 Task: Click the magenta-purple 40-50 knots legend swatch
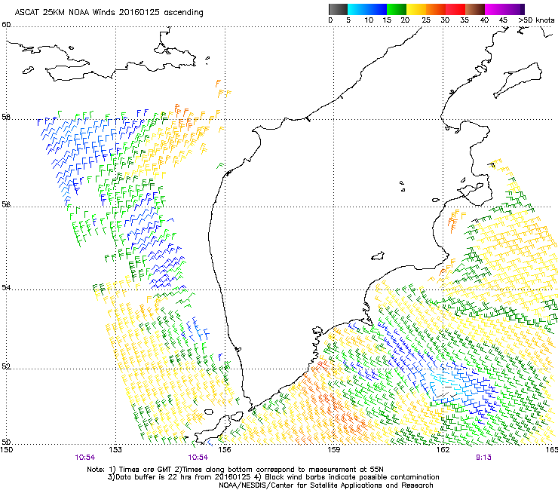click(504, 9)
